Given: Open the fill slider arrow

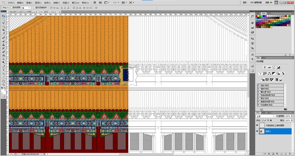Looking at the screenshot, I should point(292,120).
